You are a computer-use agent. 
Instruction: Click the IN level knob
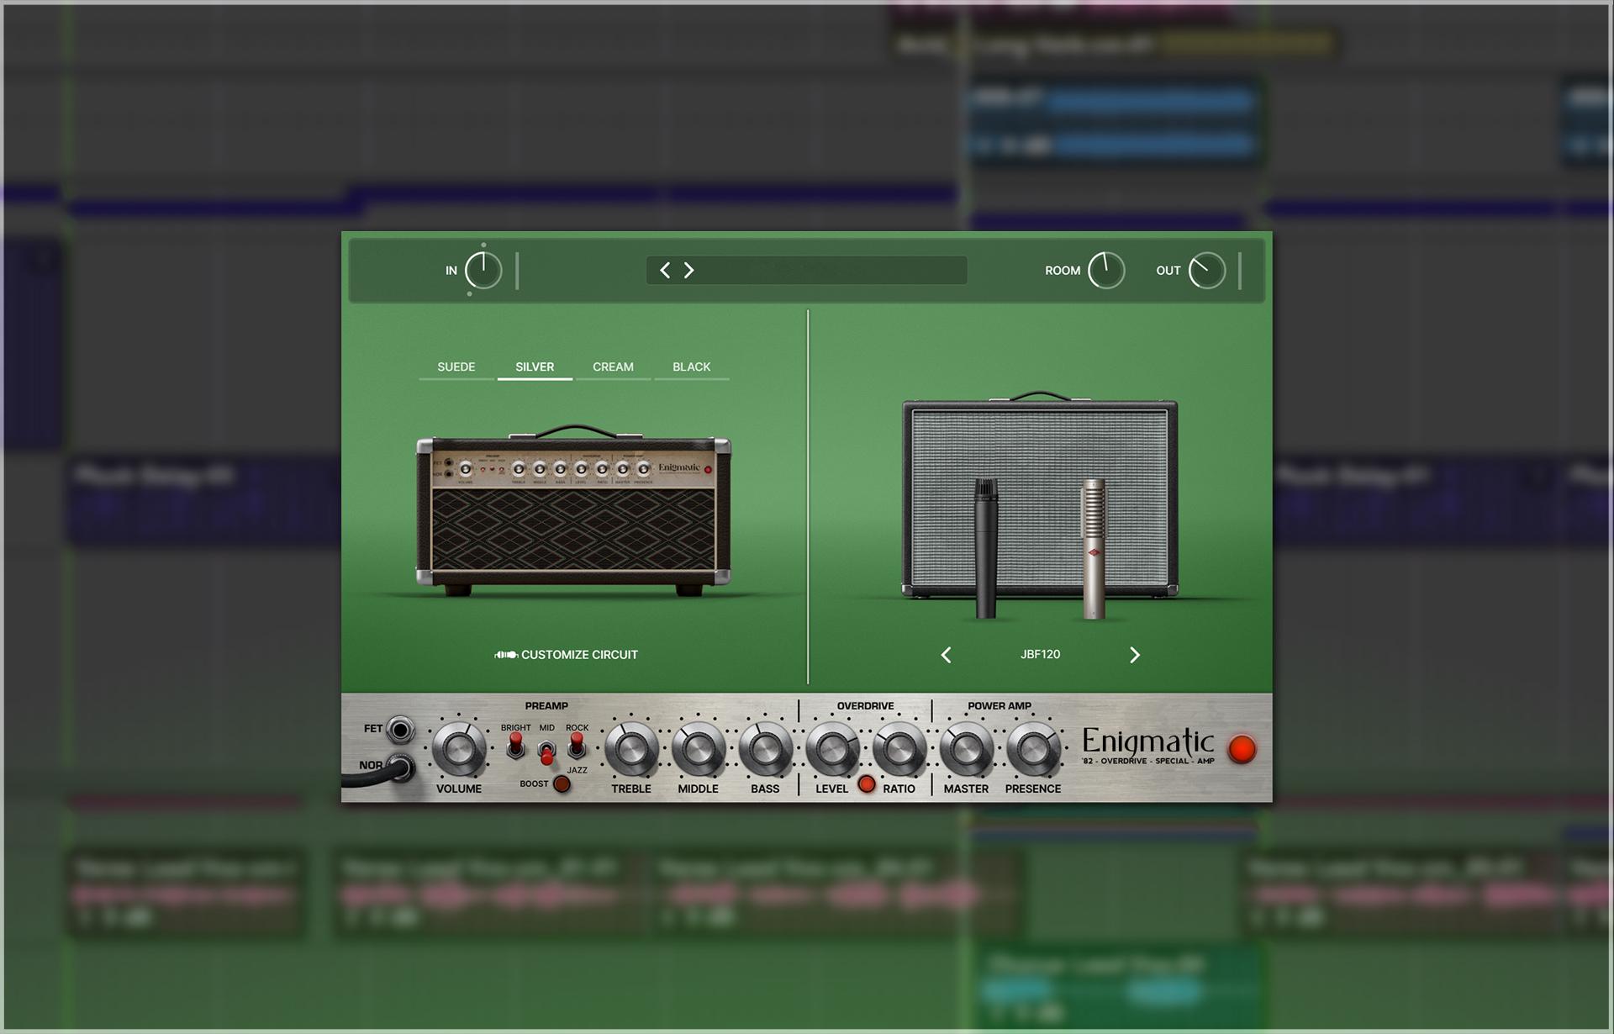pos(483,271)
